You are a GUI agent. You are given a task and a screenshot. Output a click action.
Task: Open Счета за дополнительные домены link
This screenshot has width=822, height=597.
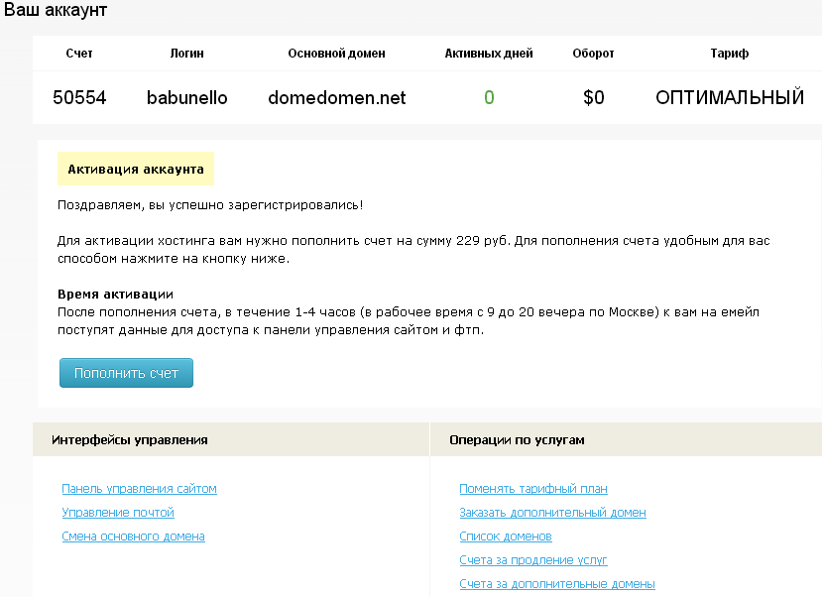pos(557,584)
